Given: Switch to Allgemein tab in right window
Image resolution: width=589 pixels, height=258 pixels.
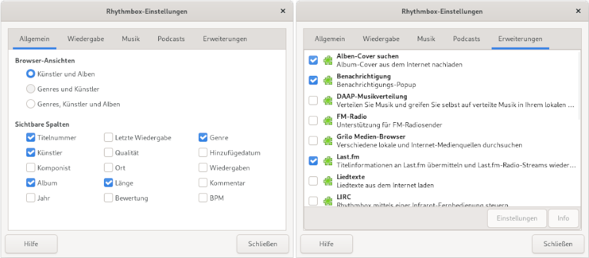Looking at the screenshot, I should click(330, 39).
